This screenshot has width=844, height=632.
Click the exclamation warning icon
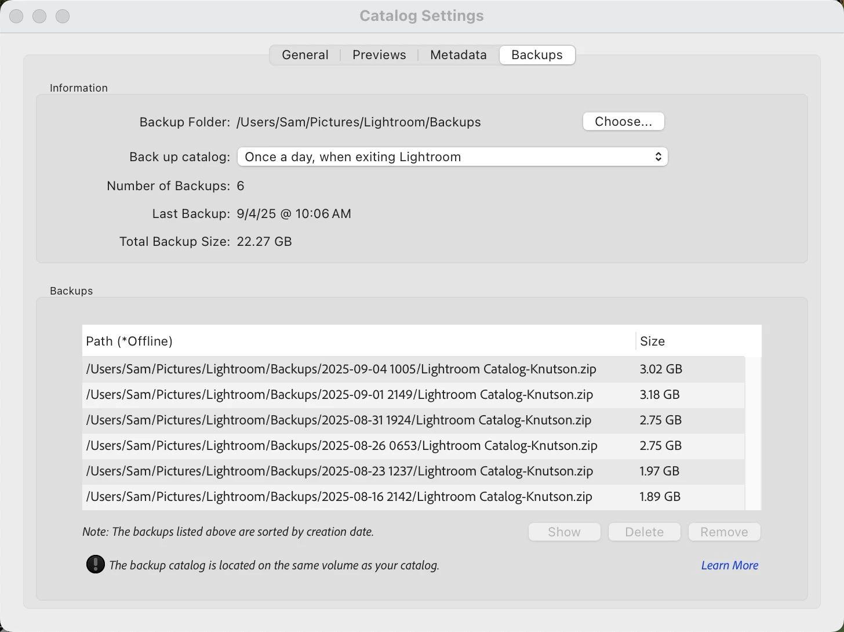pos(95,564)
